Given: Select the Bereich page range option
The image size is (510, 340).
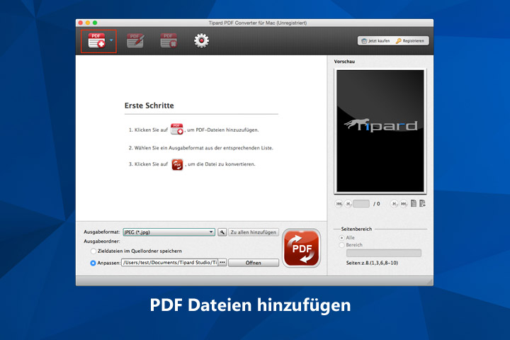Looking at the screenshot, I should click(341, 245).
